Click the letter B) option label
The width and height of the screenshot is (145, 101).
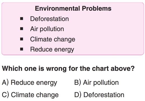[78, 83]
